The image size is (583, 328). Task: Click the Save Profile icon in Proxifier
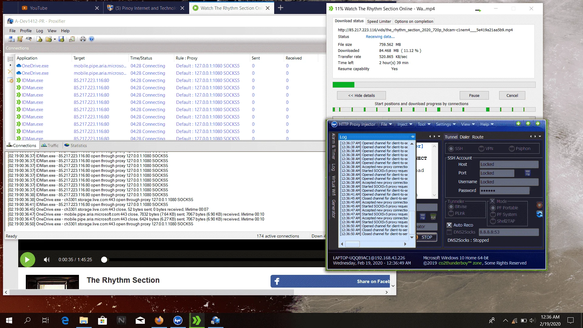click(x=61, y=39)
